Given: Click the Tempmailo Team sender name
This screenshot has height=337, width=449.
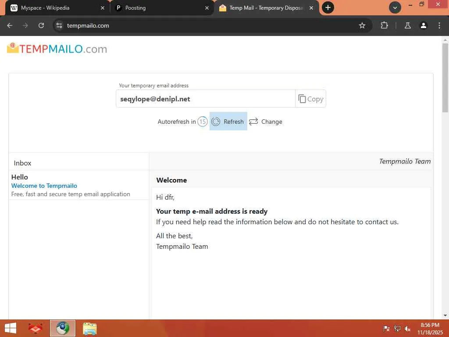Looking at the screenshot, I should (405, 161).
